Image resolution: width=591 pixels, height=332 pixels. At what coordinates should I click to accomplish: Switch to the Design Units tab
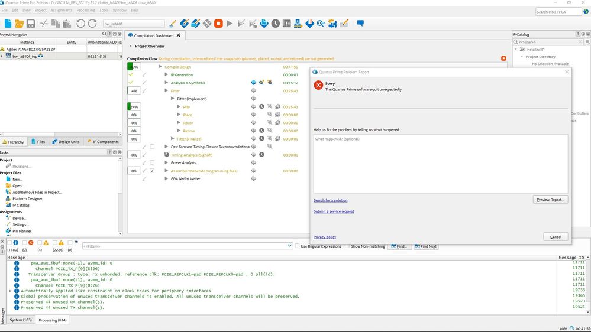pos(65,142)
